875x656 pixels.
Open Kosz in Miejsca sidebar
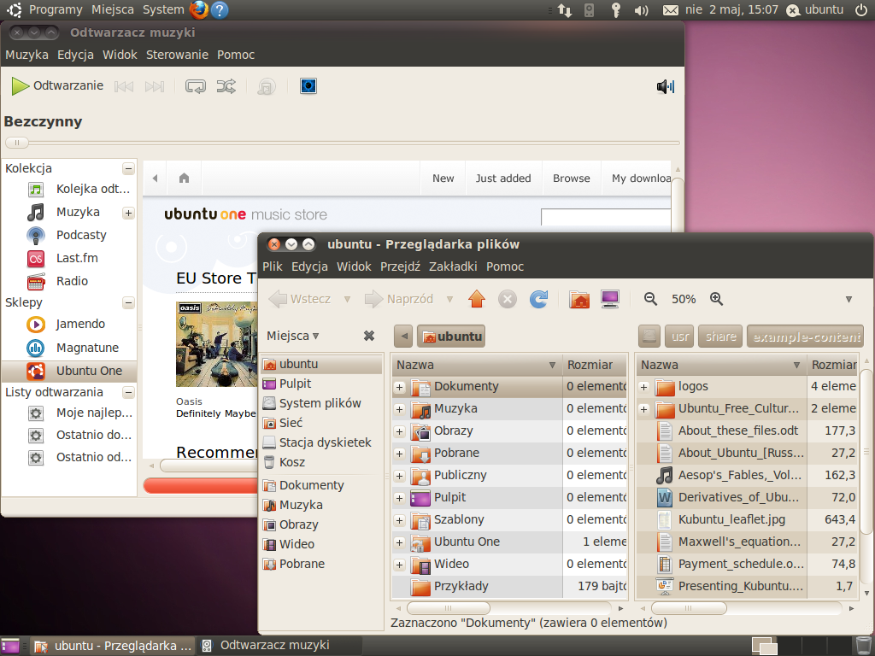[x=322, y=462]
